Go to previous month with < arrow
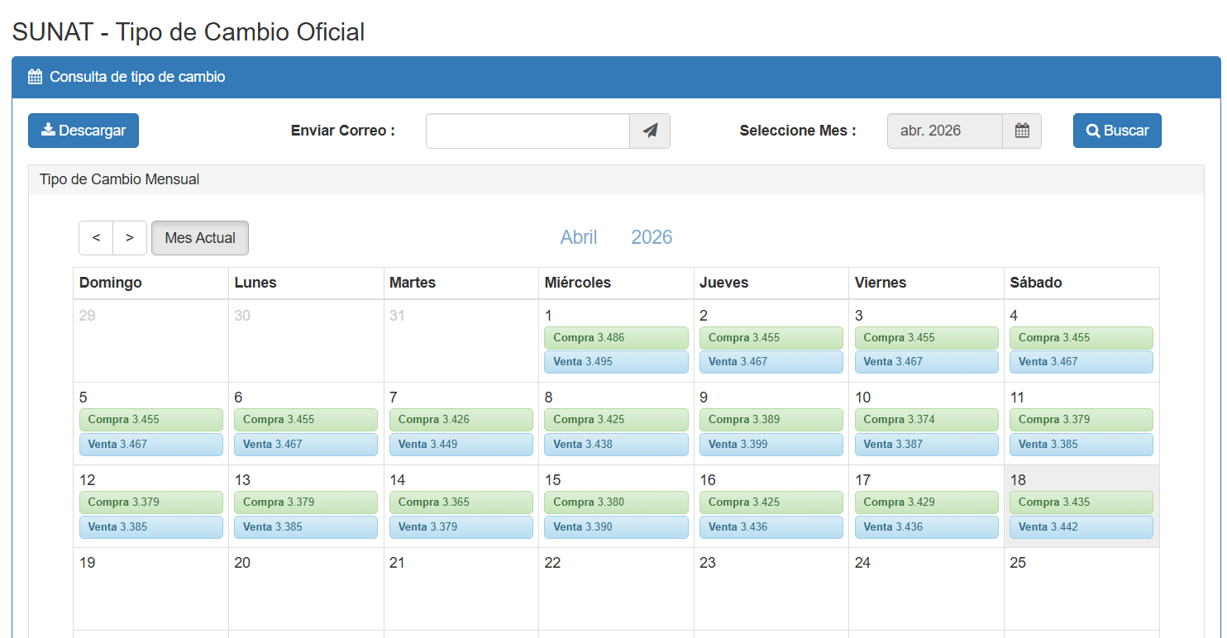The height and width of the screenshot is (638, 1227). click(x=96, y=238)
